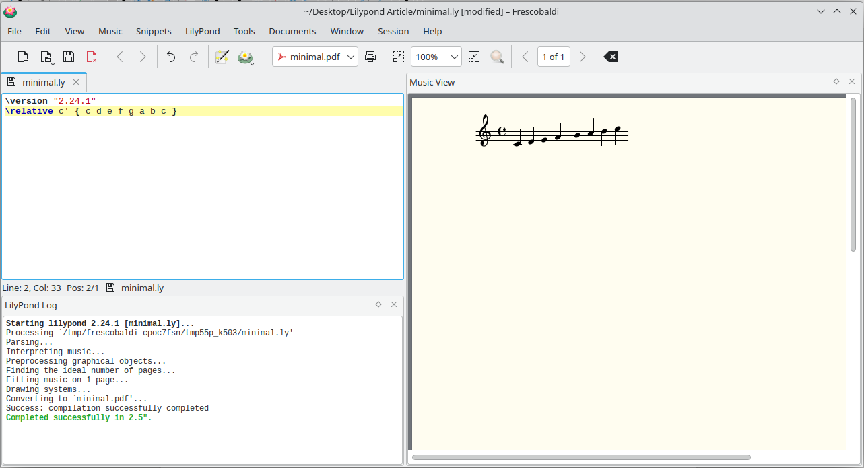
Task: Open the LilyPond menu
Action: (x=203, y=31)
